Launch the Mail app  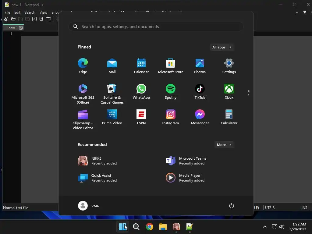[x=112, y=66]
